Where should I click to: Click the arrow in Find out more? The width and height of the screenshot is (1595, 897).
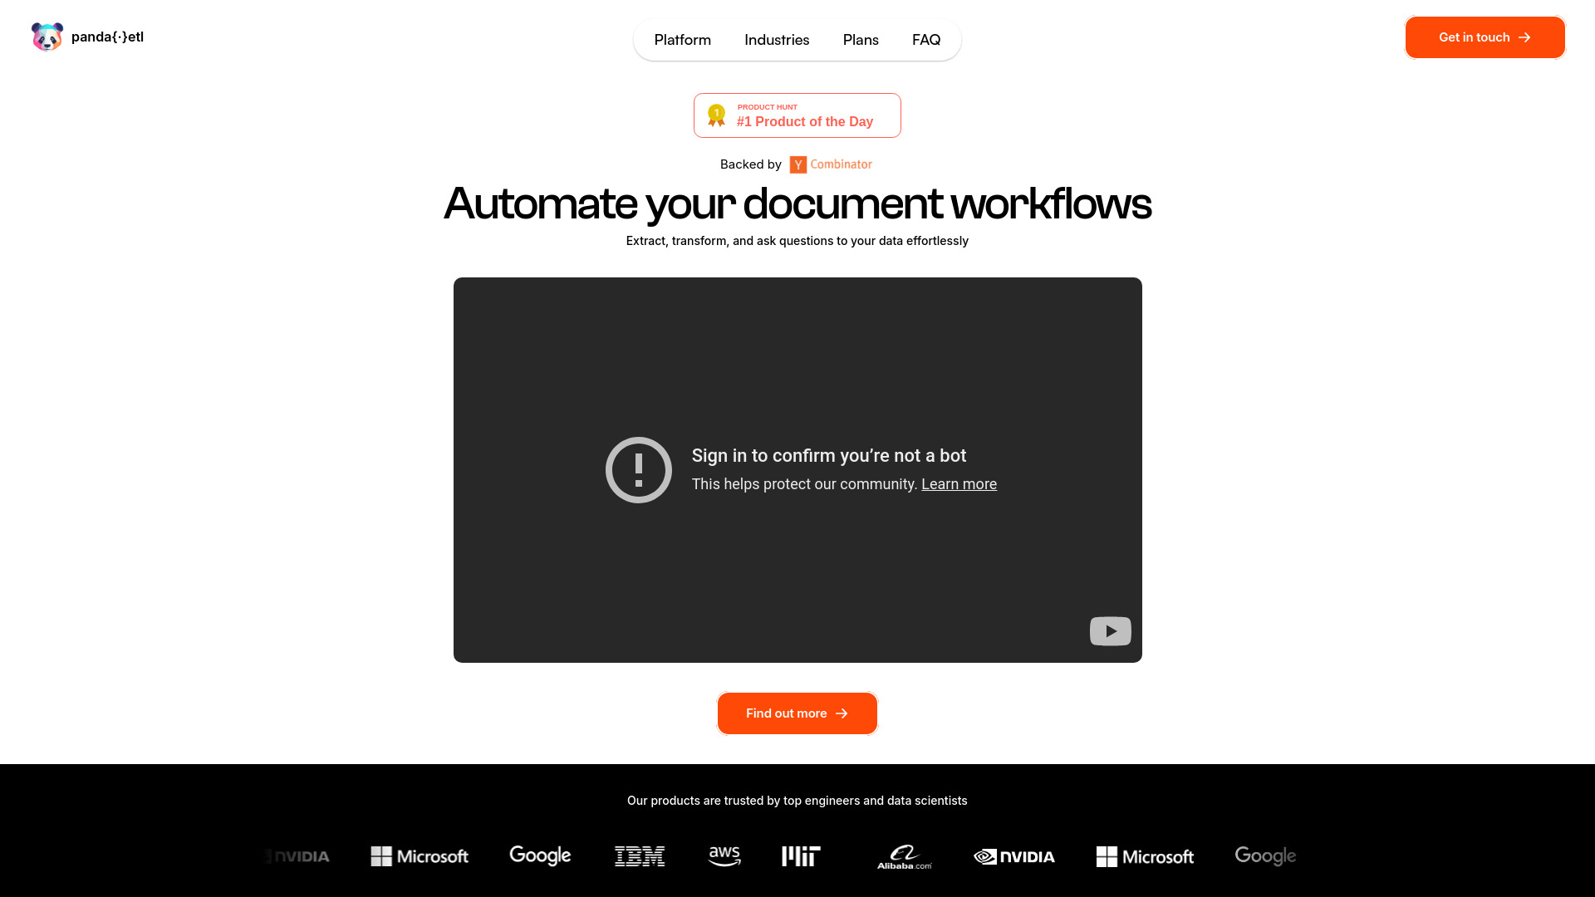(x=843, y=713)
